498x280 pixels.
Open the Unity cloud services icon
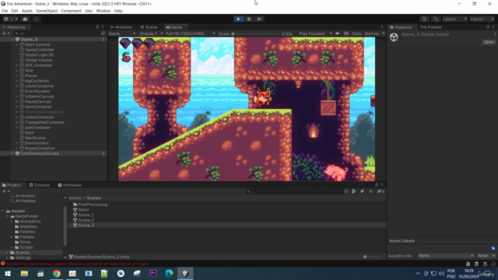click(x=25, y=19)
